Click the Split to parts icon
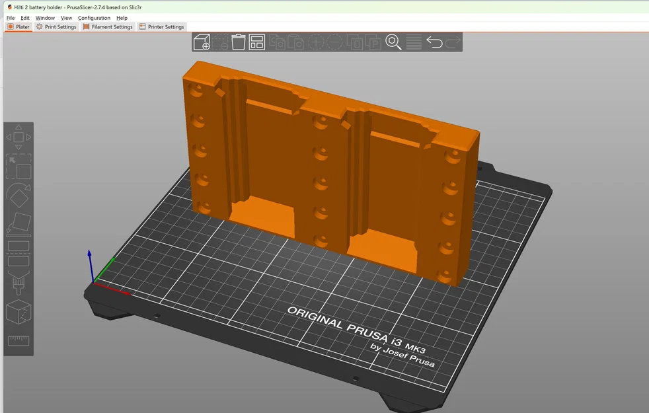The width and height of the screenshot is (649, 413). click(373, 42)
